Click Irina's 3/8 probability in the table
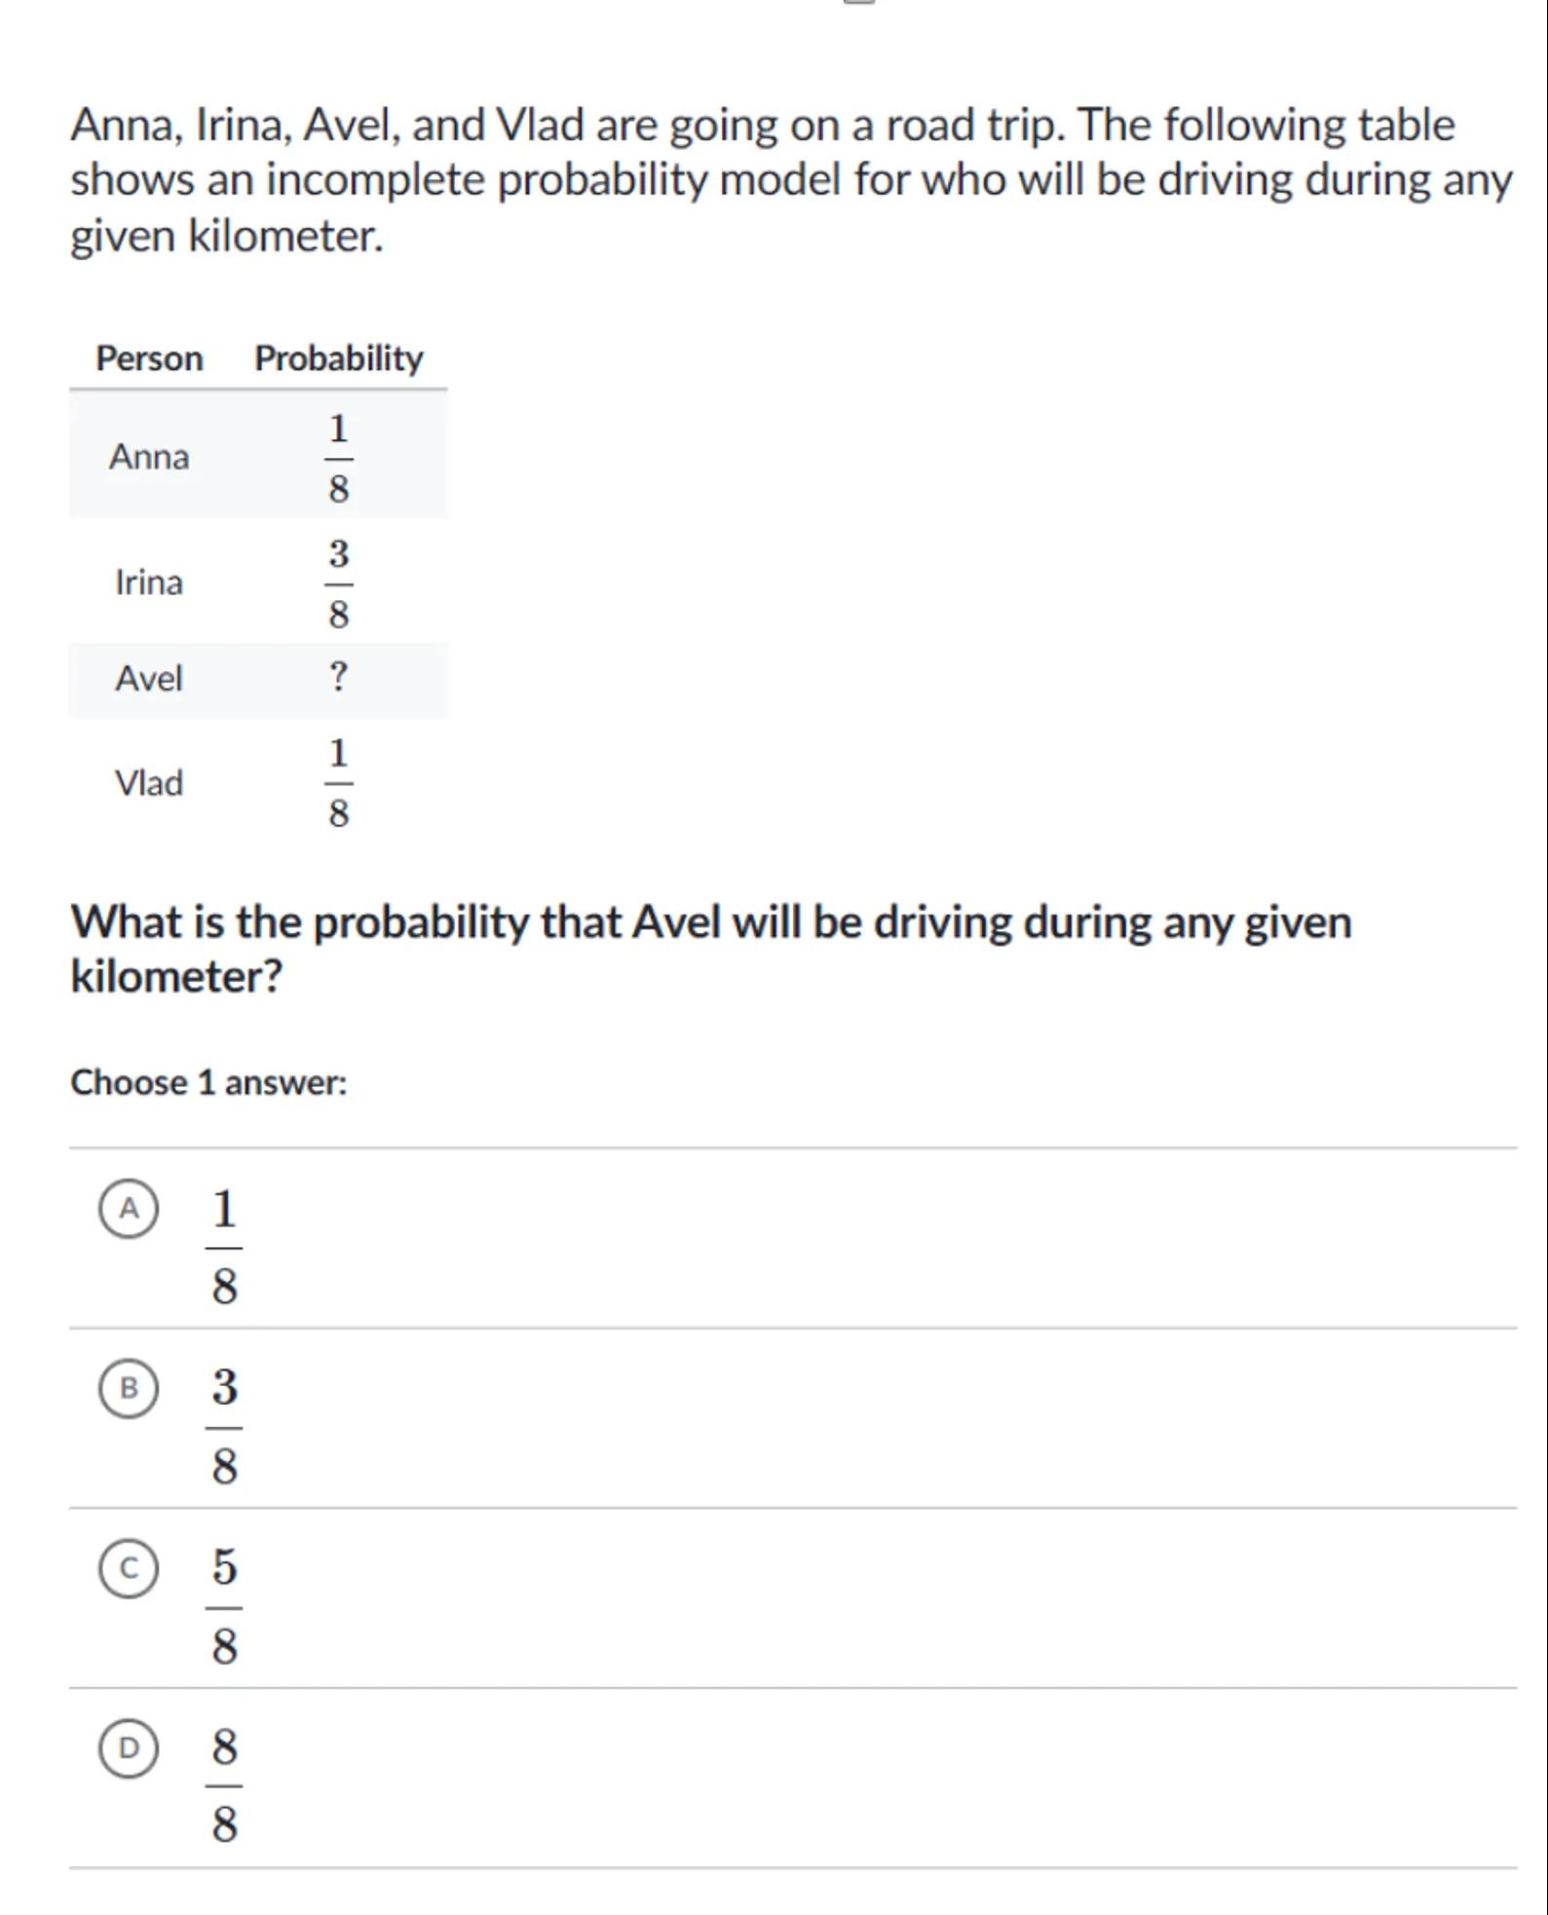 pyautogui.click(x=338, y=582)
